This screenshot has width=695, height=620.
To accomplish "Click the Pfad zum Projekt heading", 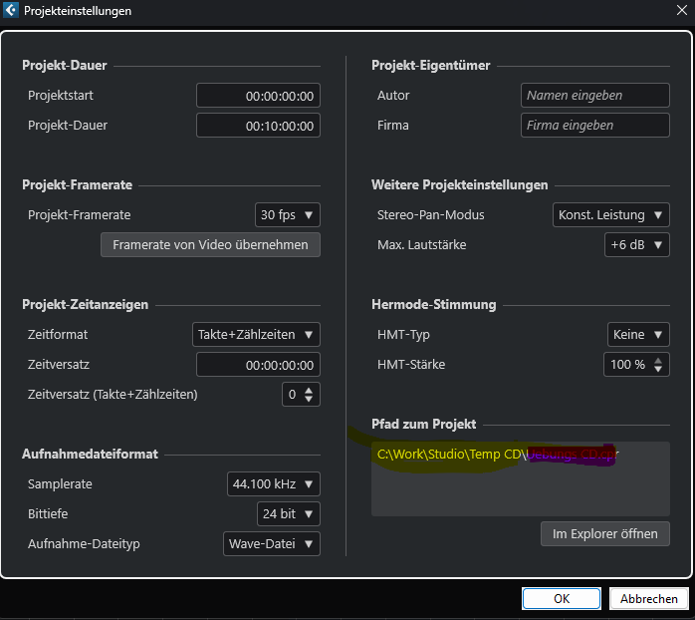I will [424, 424].
